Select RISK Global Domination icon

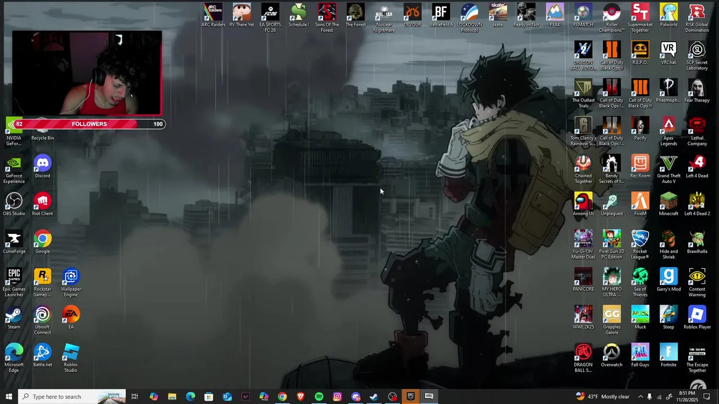coord(697,18)
